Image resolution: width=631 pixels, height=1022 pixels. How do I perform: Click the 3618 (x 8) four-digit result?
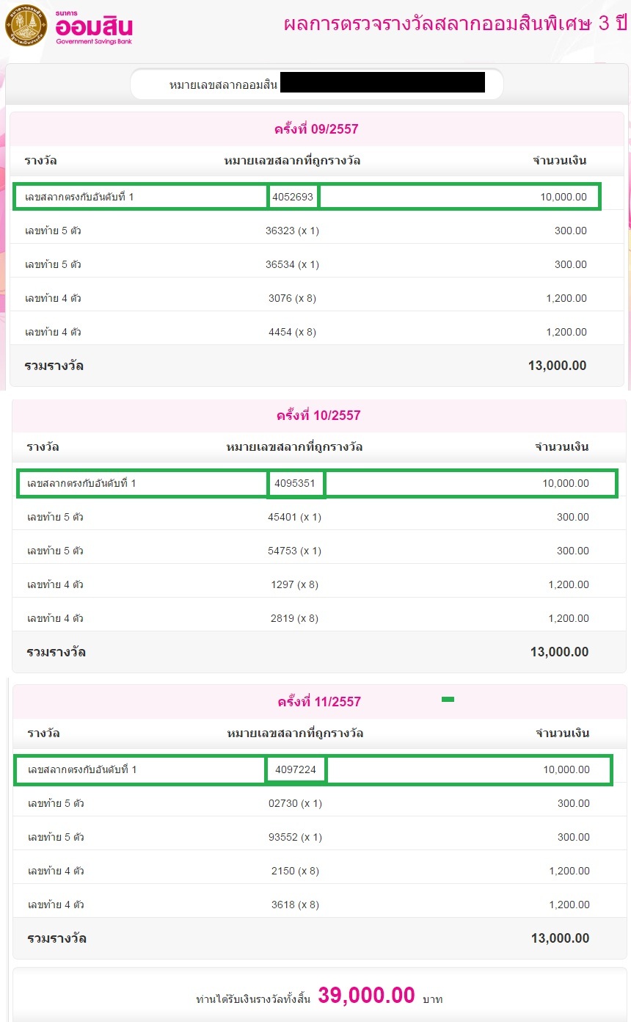point(295,905)
